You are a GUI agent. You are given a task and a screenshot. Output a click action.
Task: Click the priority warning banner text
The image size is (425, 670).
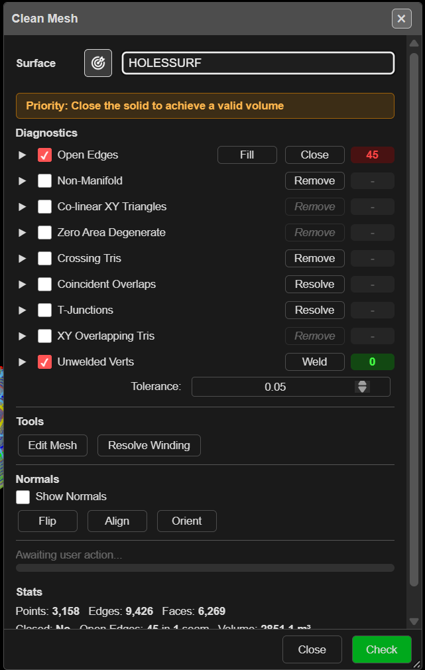point(155,105)
